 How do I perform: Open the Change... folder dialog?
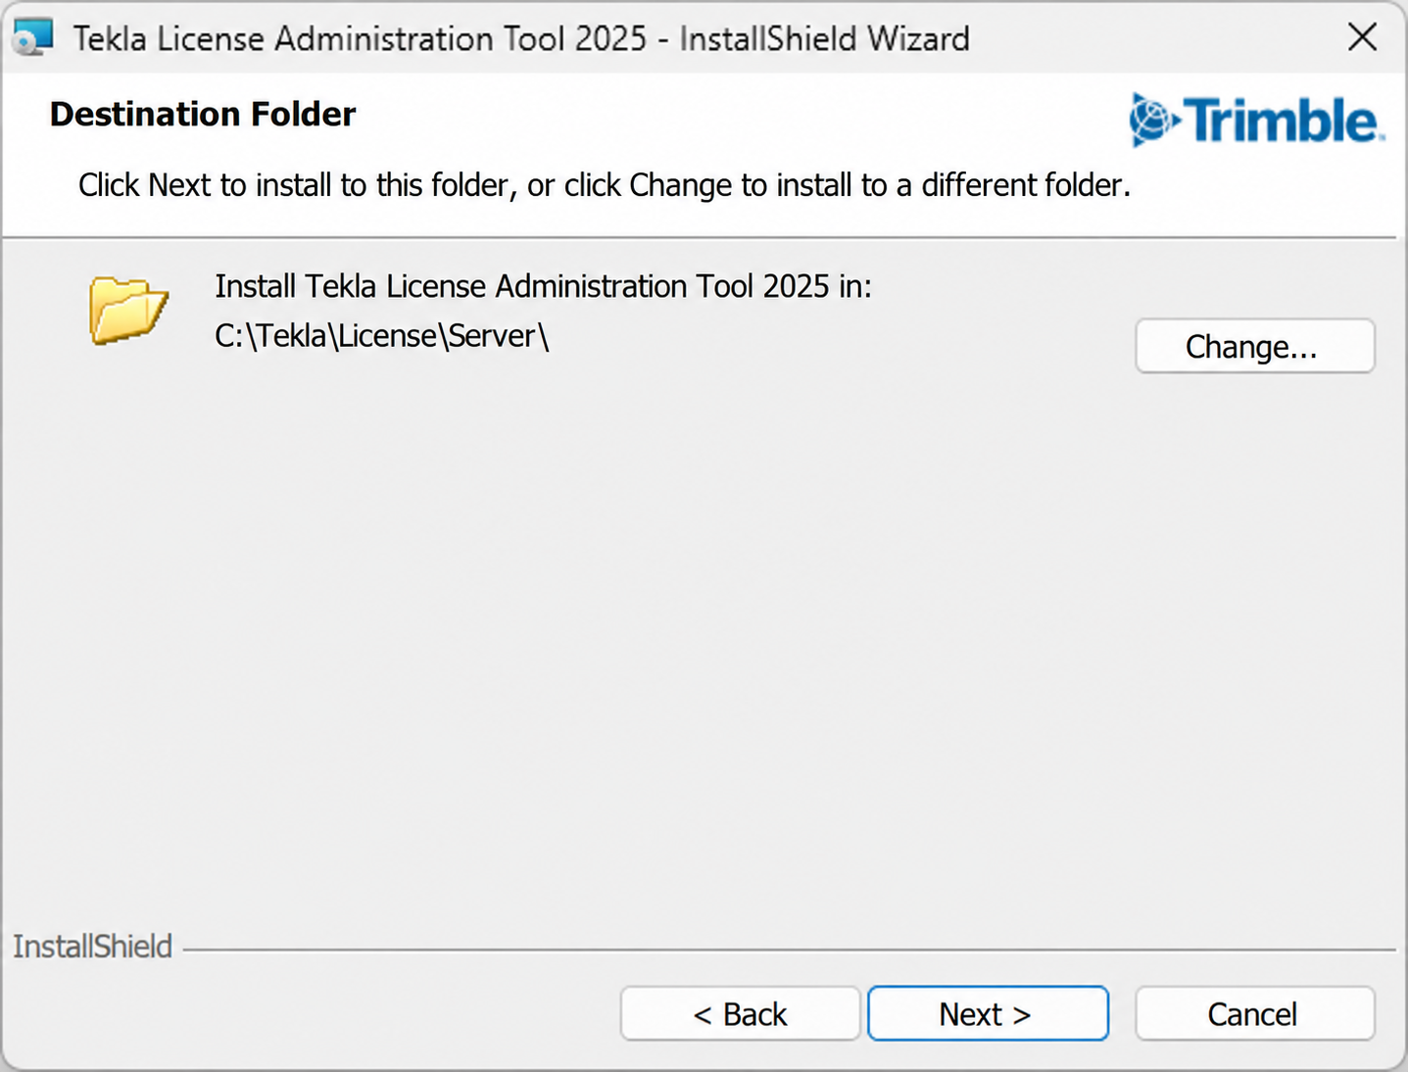click(1255, 346)
